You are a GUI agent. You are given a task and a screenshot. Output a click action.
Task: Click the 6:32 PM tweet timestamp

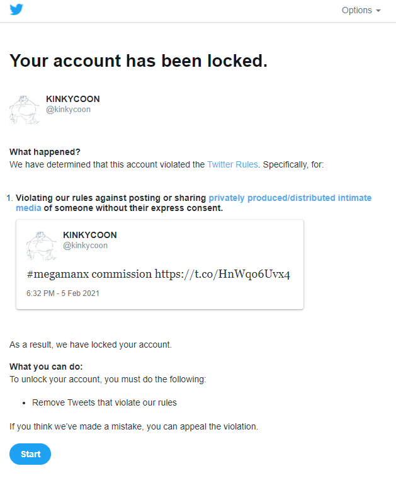pos(63,293)
